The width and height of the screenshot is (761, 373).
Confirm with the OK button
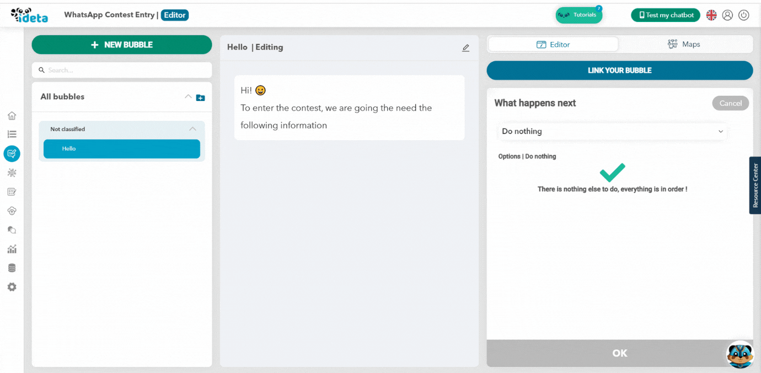(620, 353)
